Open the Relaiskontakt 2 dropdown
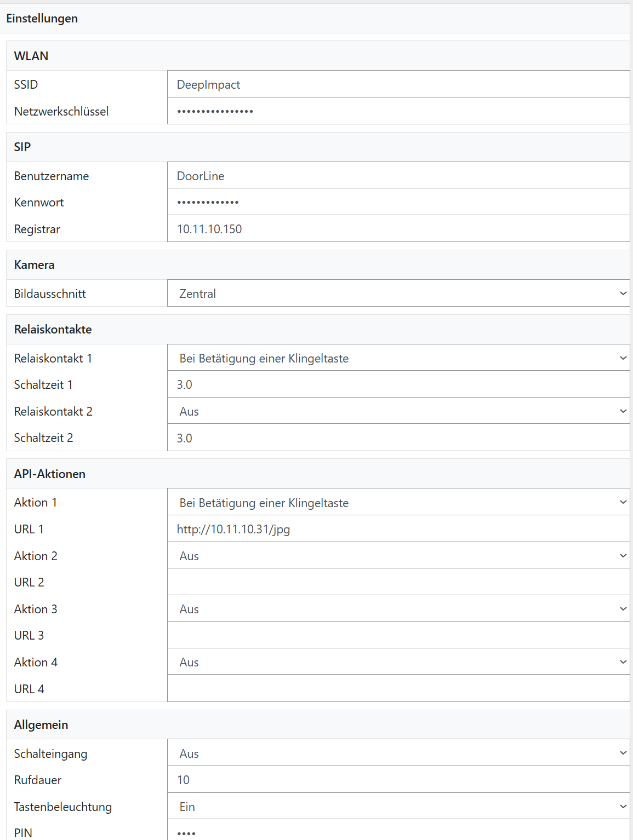The height and width of the screenshot is (840, 633). [x=398, y=411]
